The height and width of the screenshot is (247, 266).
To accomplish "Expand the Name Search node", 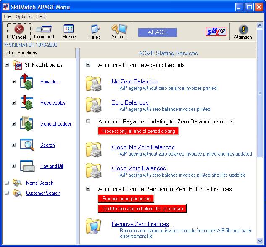I will pos(7,183).
